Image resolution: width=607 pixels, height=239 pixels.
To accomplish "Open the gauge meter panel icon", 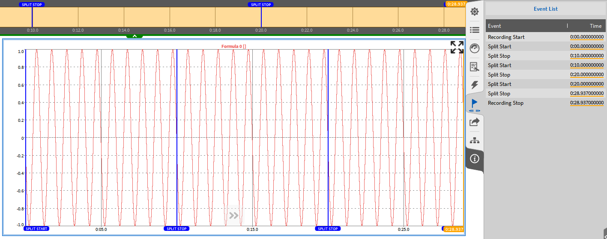I will click(x=474, y=48).
